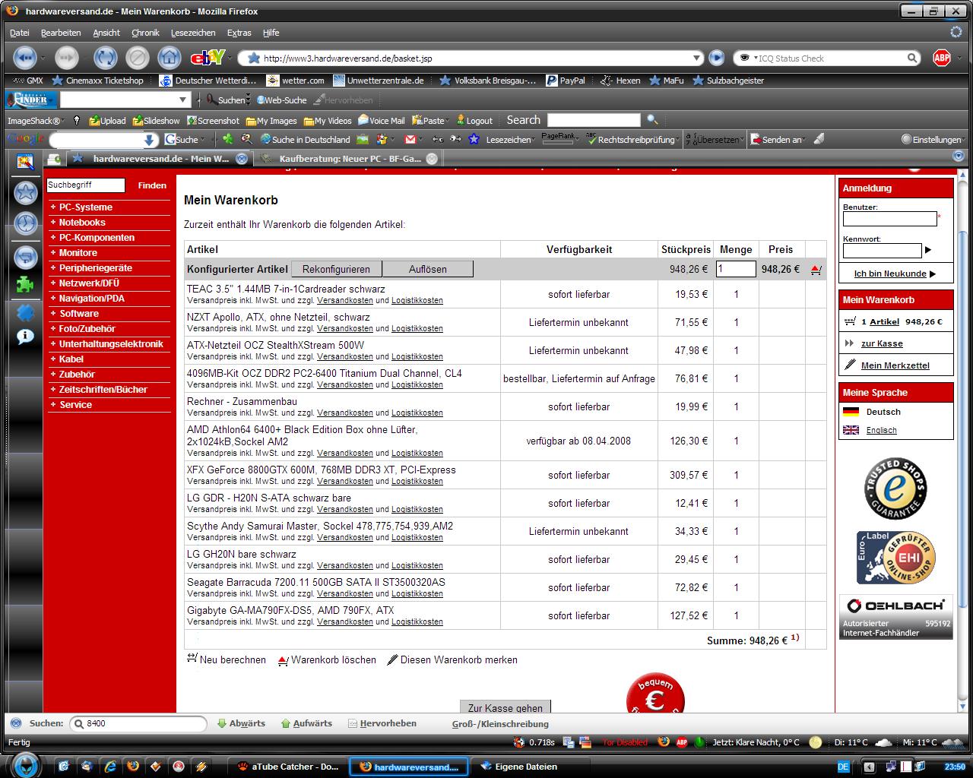The width and height of the screenshot is (973, 778).
Task: Open the Lesezeichen menu
Action: [x=193, y=33]
